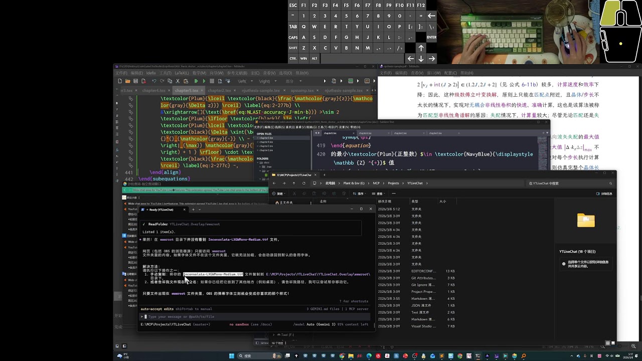Click the Up arrow in File Explorer

(x=294, y=183)
